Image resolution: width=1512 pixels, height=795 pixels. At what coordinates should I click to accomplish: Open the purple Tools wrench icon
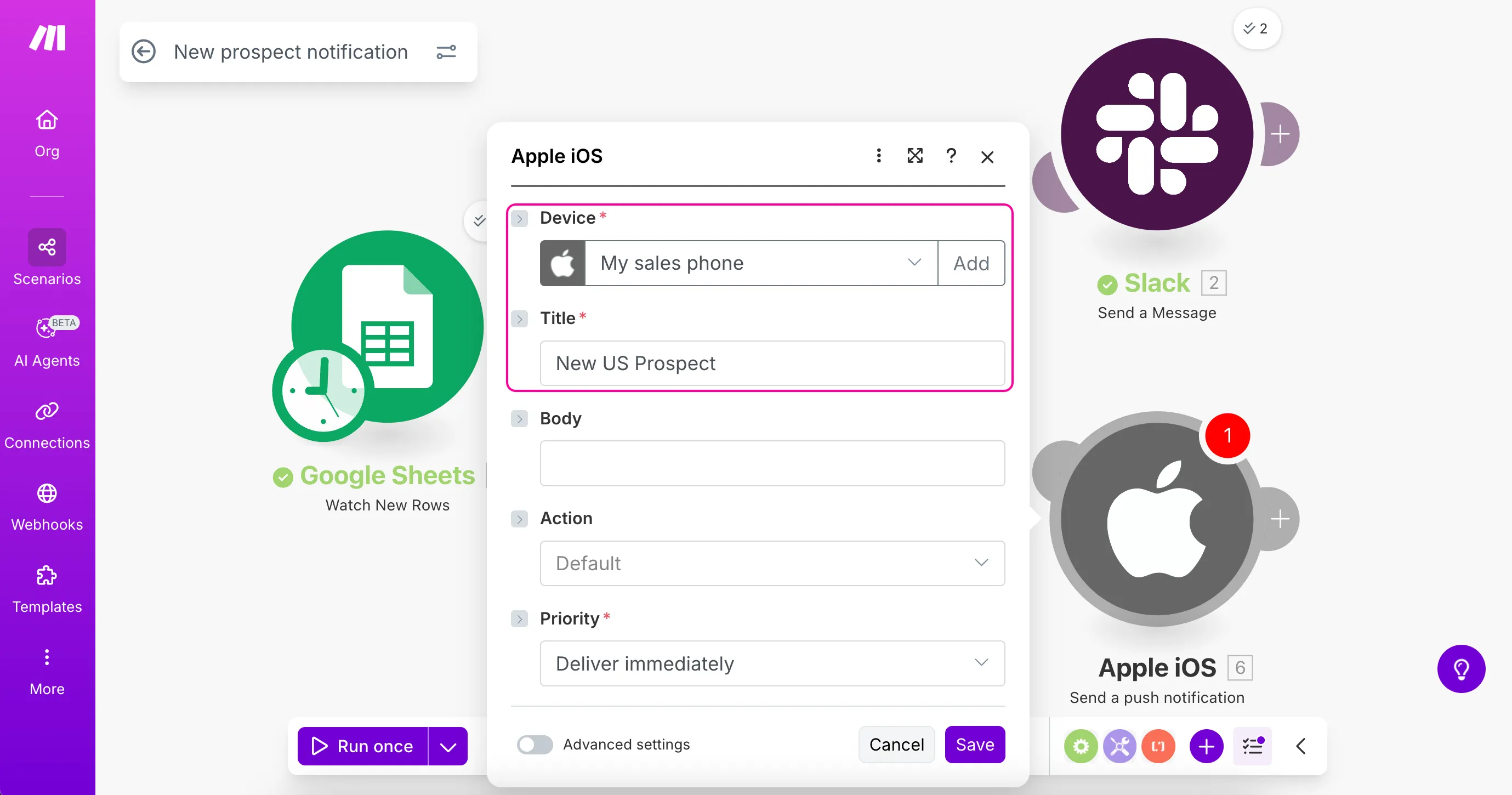(x=1119, y=746)
